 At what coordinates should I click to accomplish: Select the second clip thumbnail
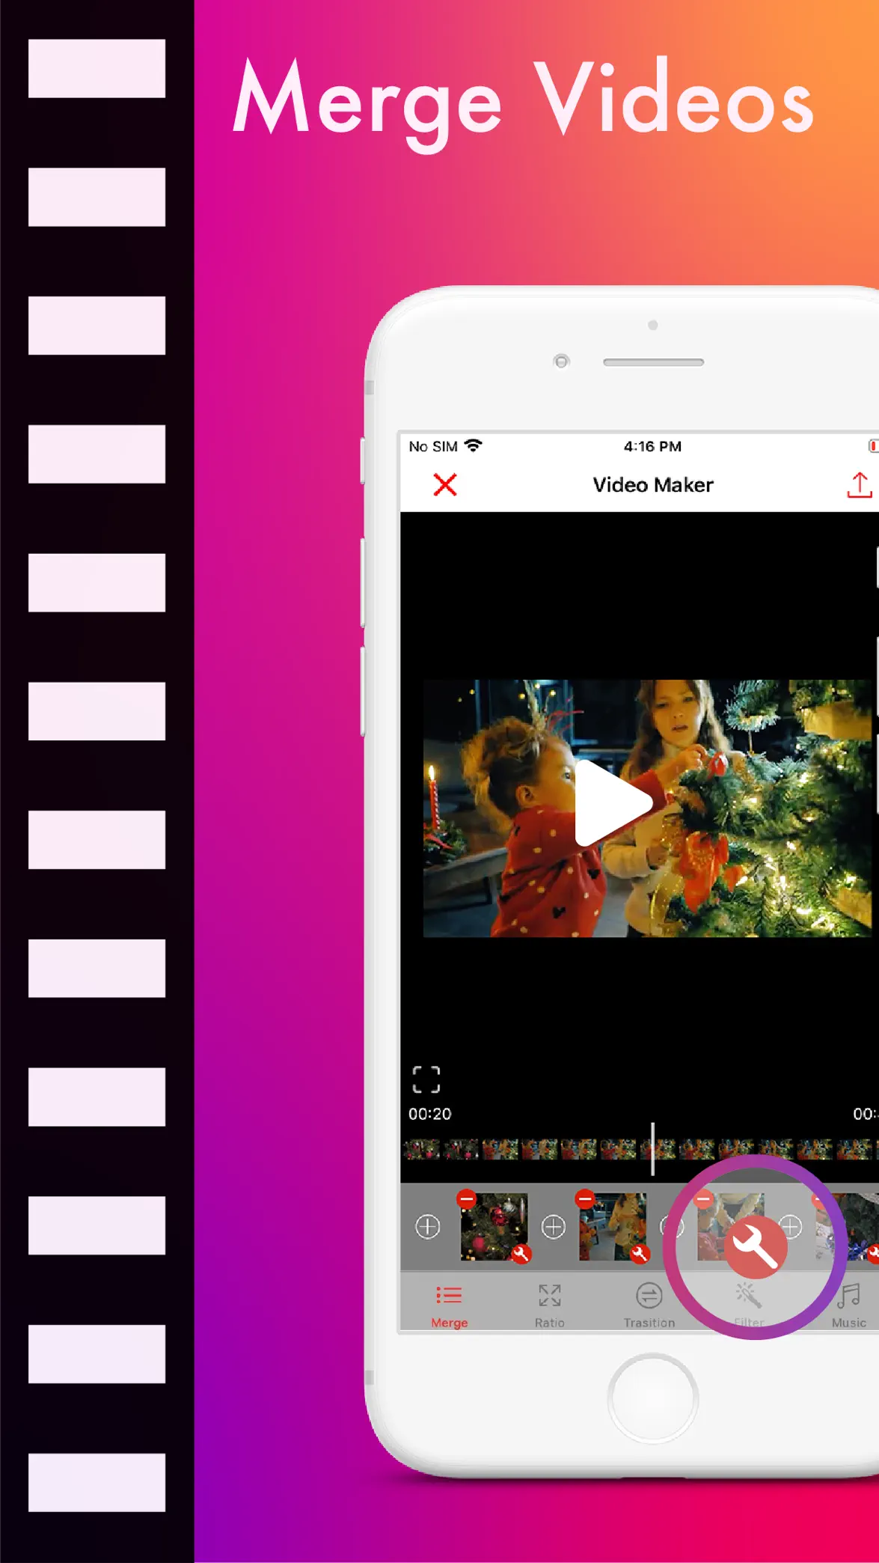(x=613, y=1227)
